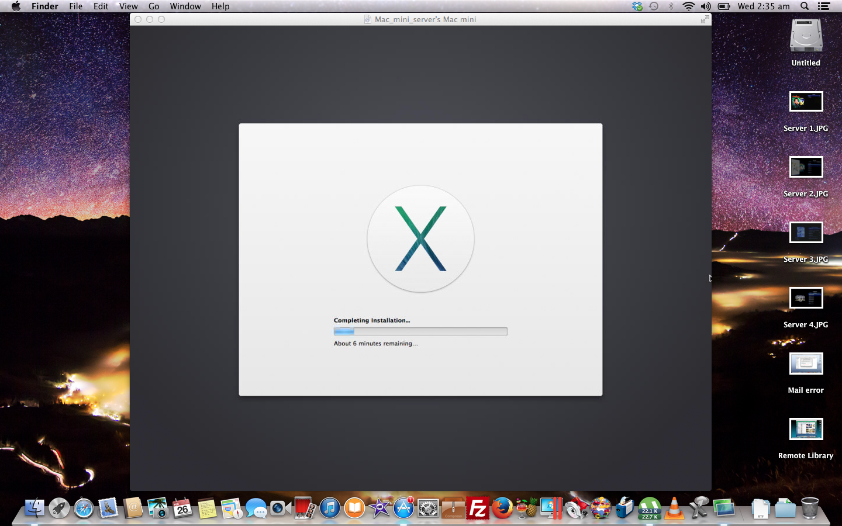Screen dimensions: 842x526
Task: Open the X wrench utility icon in Dock
Action: tap(699, 508)
